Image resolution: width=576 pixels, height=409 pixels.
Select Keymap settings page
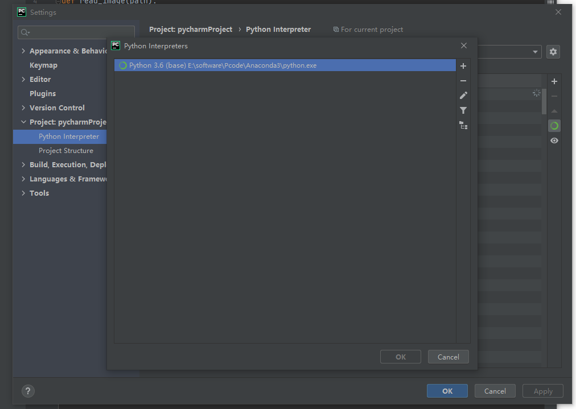(x=43, y=65)
